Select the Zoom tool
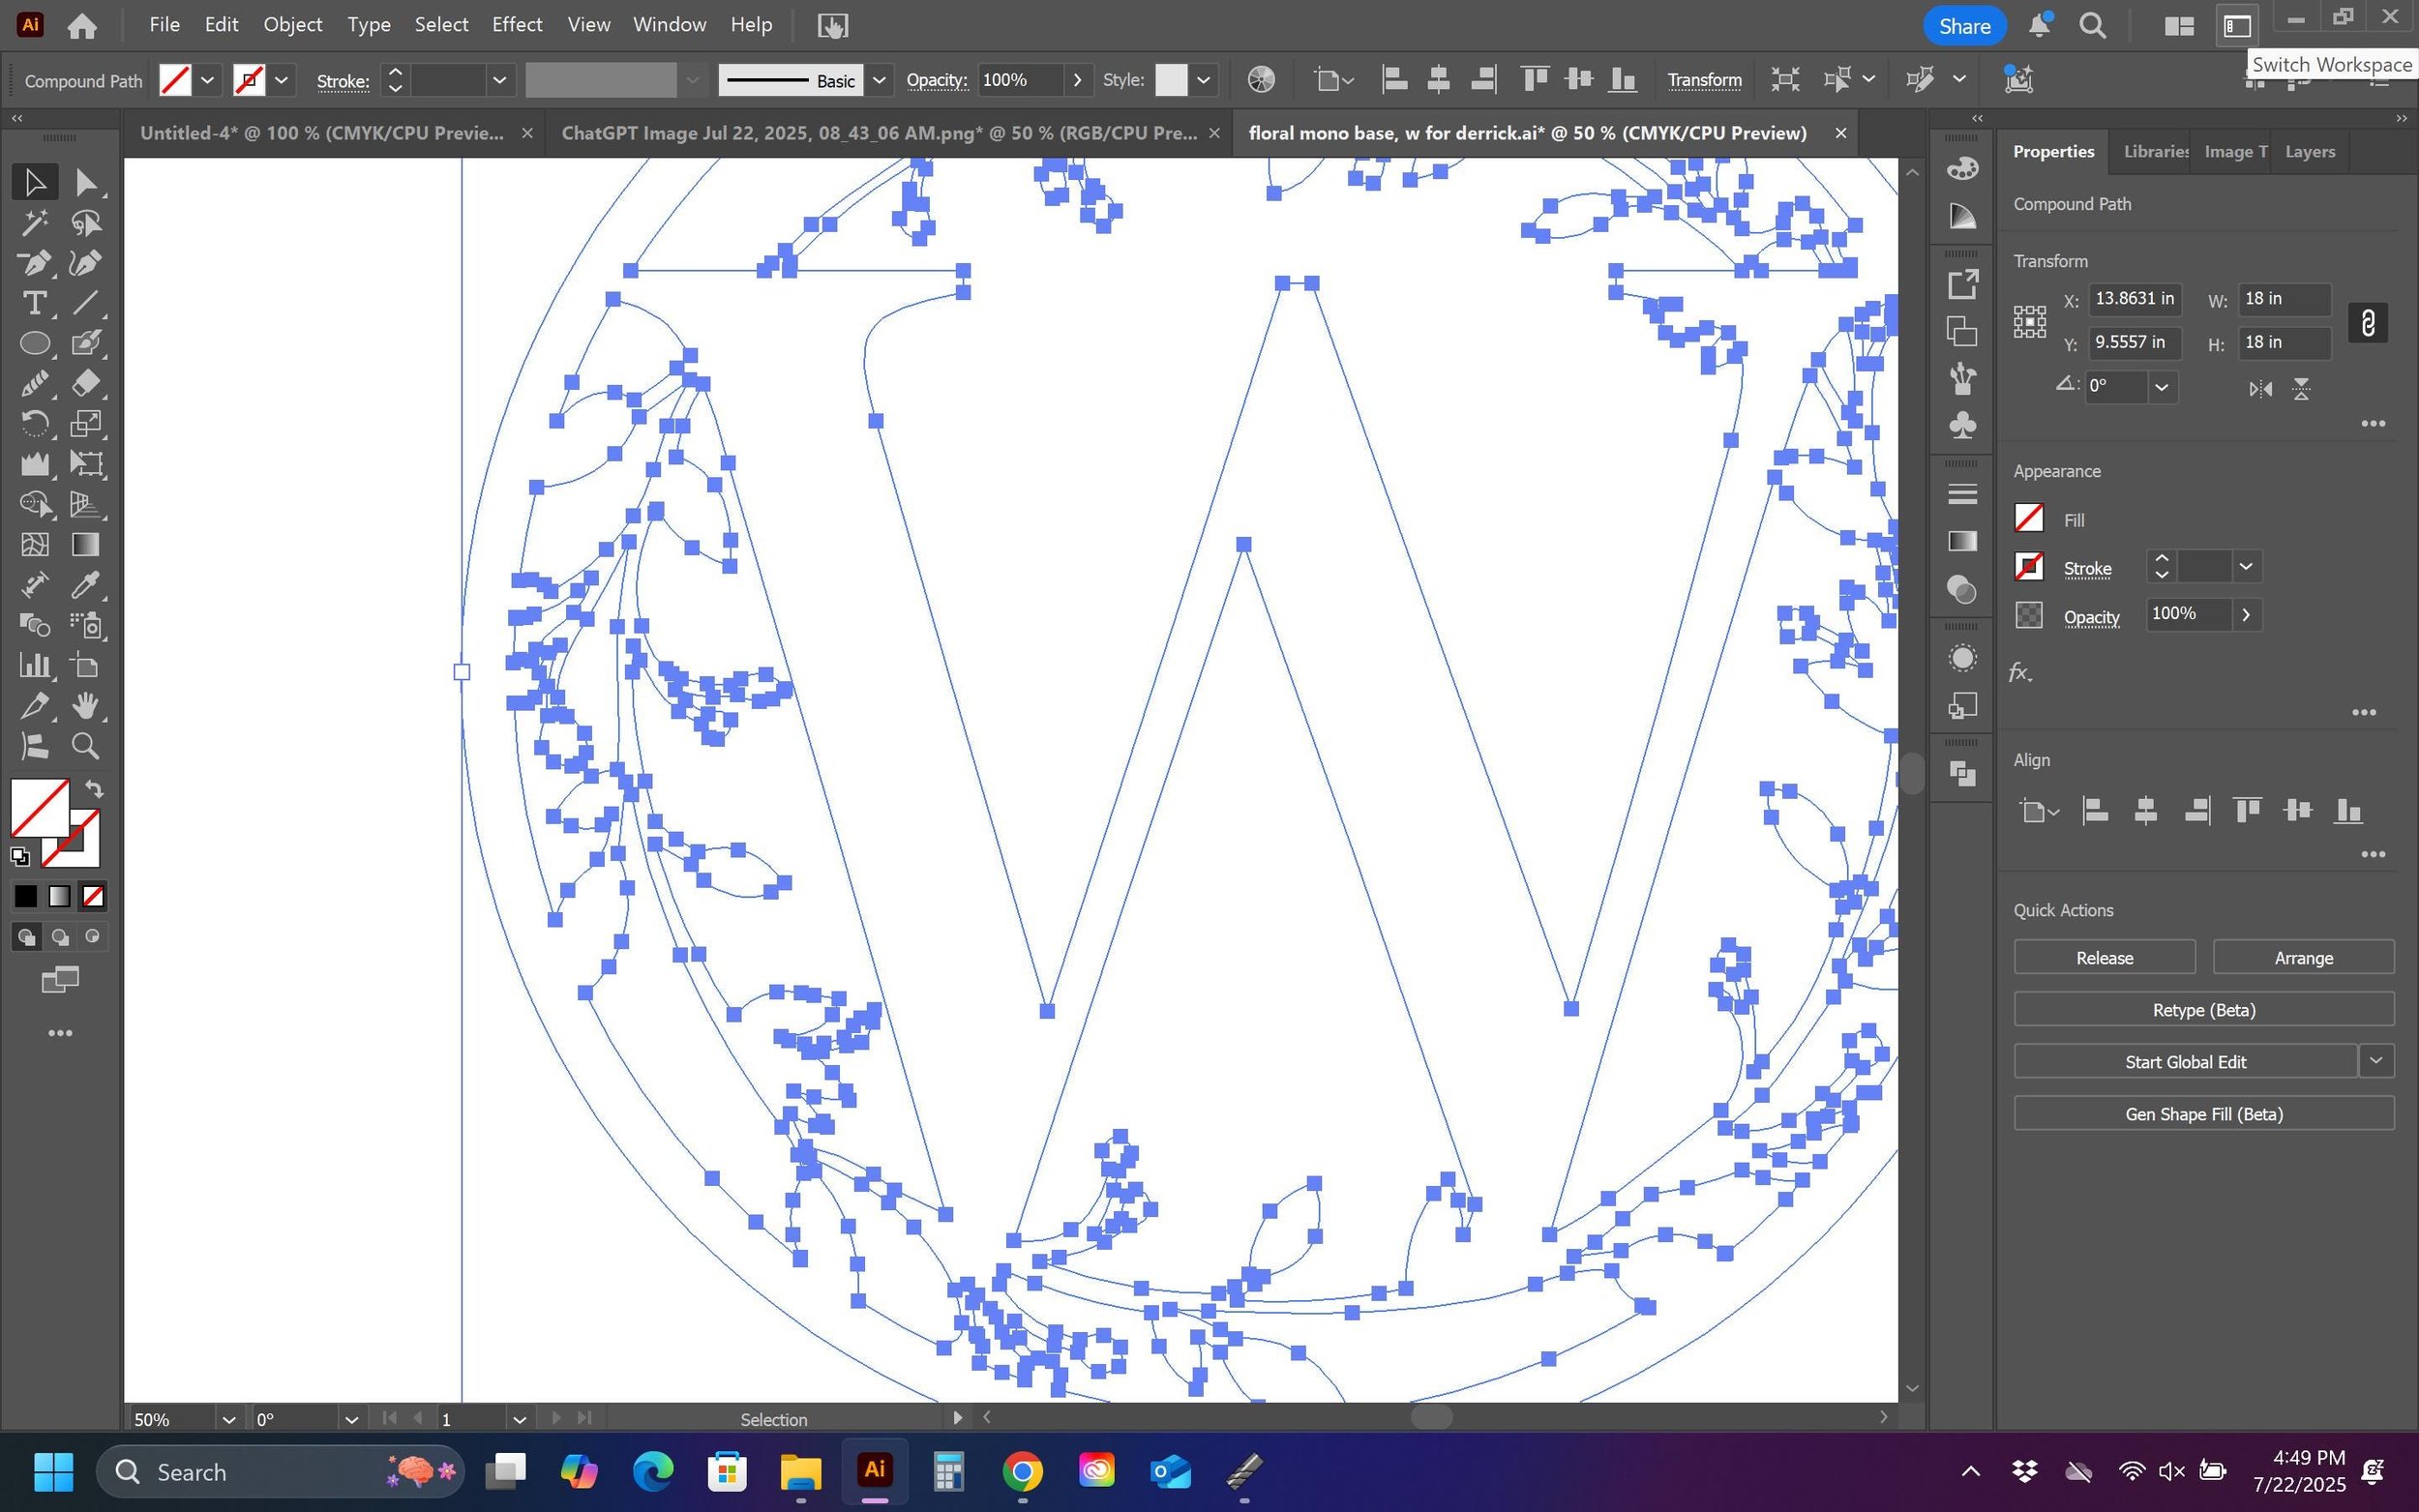The height and width of the screenshot is (1512, 2419). (x=86, y=746)
